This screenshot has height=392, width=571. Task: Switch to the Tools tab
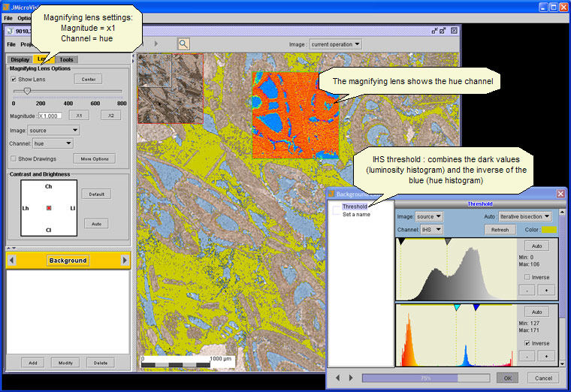tap(66, 59)
